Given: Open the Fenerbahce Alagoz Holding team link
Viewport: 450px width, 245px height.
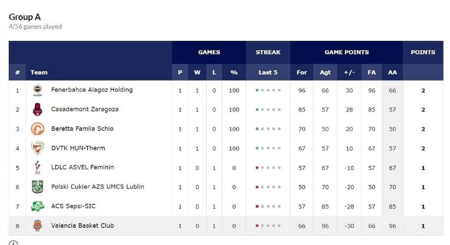Looking at the screenshot, I should [x=92, y=90].
